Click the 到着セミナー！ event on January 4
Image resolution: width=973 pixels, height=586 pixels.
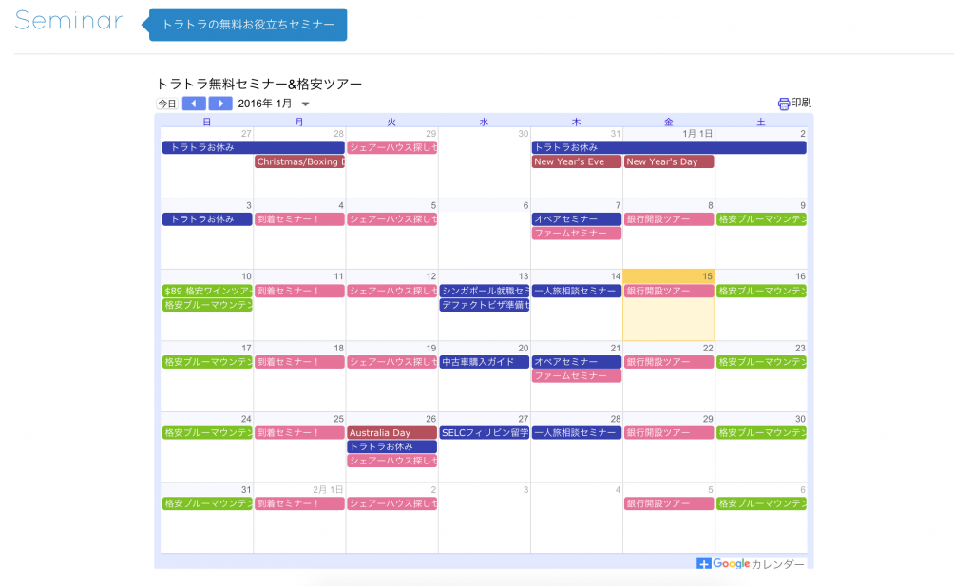(299, 219)
